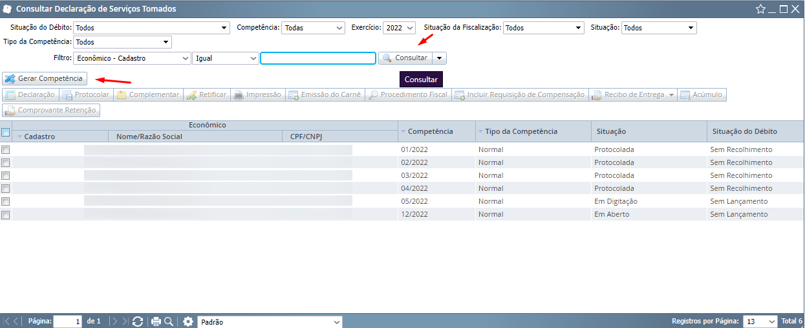Viewport: 805px width, 328px height.
Task: Open the gear settings icon in footer
Action: point(188,322)
